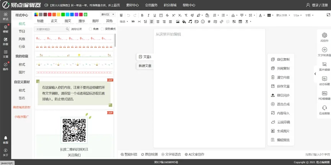Viewport: 331px width, 165px height.
Task: Open 素材中心 in the top menu
Action: click(132, 5)
